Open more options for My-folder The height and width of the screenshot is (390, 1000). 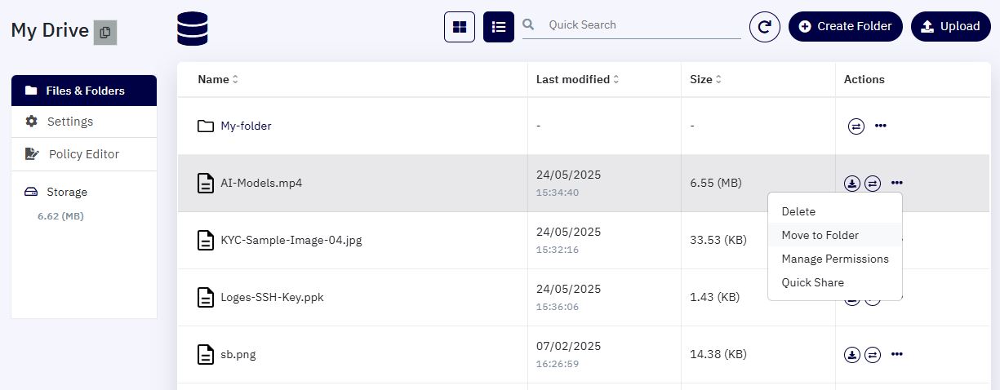coord(881,126)
